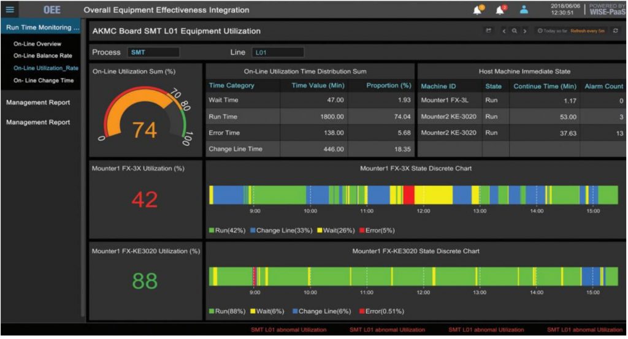
Task: Shift time range forward with right arrow
Action: 525,31
